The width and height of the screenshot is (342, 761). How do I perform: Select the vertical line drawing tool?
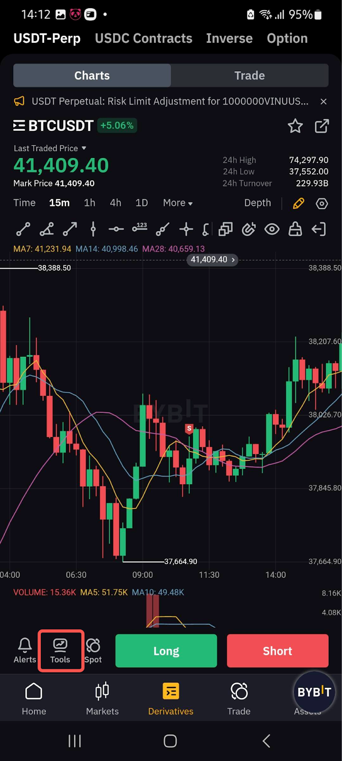(x=93, y=229)
